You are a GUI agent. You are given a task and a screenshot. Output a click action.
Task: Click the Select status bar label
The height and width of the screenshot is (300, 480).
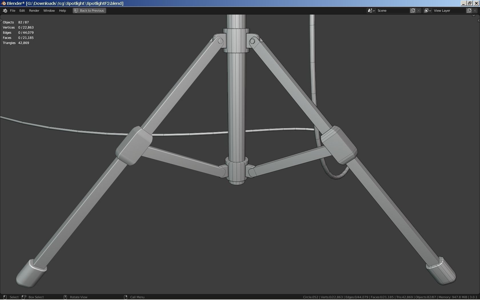pyautogui.click(x=14, y=297)
